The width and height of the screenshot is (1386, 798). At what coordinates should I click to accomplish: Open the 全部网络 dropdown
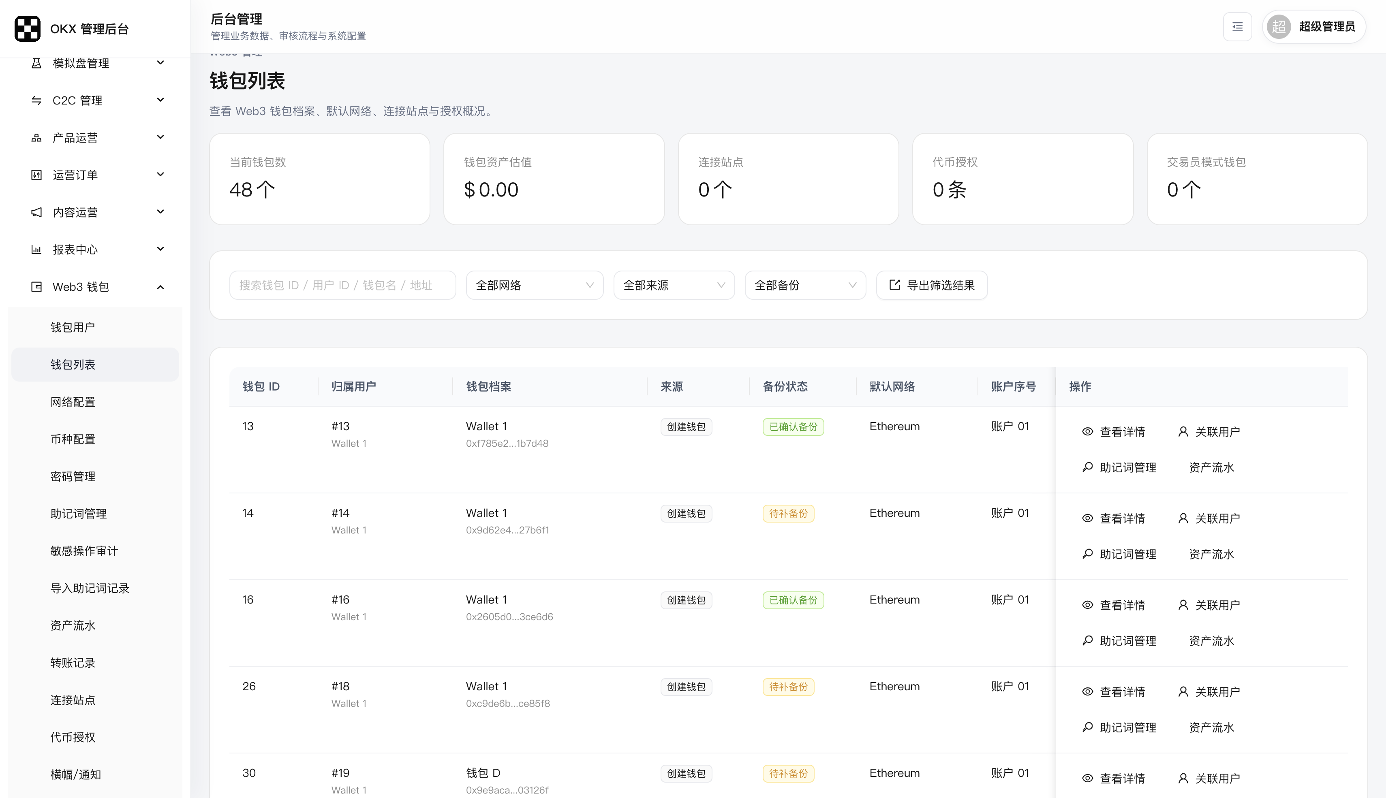click(x=535, y=285)
